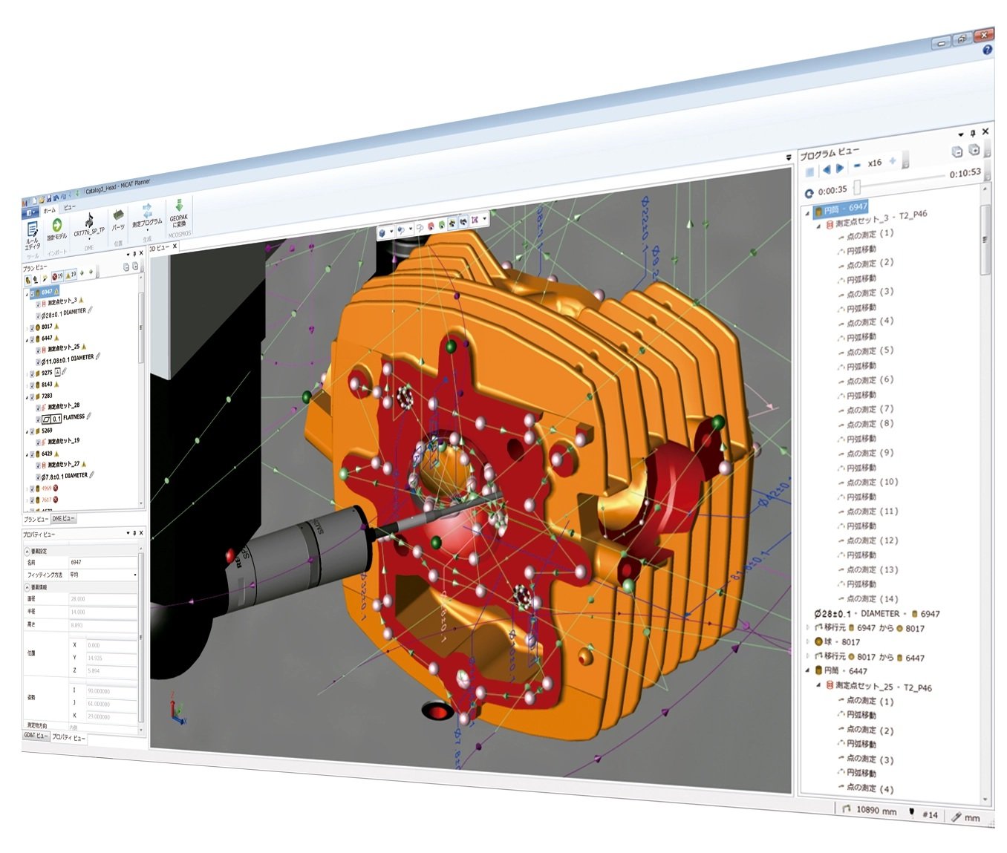Toggle checkbox for plan feature 8017

(32, 327)
